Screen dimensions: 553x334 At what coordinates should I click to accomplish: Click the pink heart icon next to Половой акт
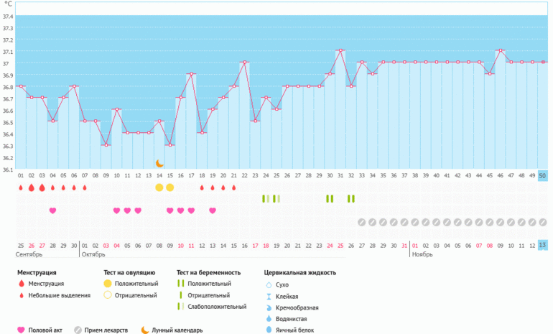[21, 330]
